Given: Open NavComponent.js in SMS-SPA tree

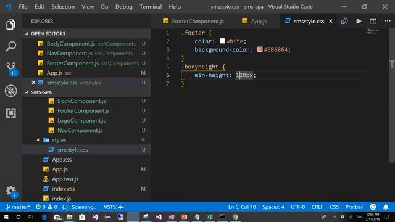Looking at the screenshot, I should pyautogui.click(x=86, y=130).
